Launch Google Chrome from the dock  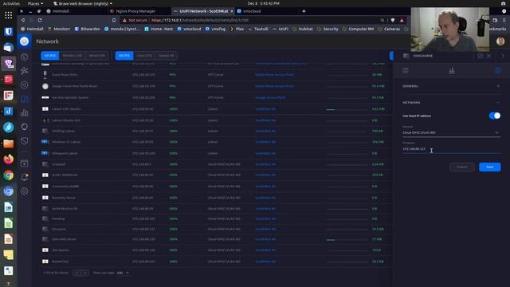[9, 175]
